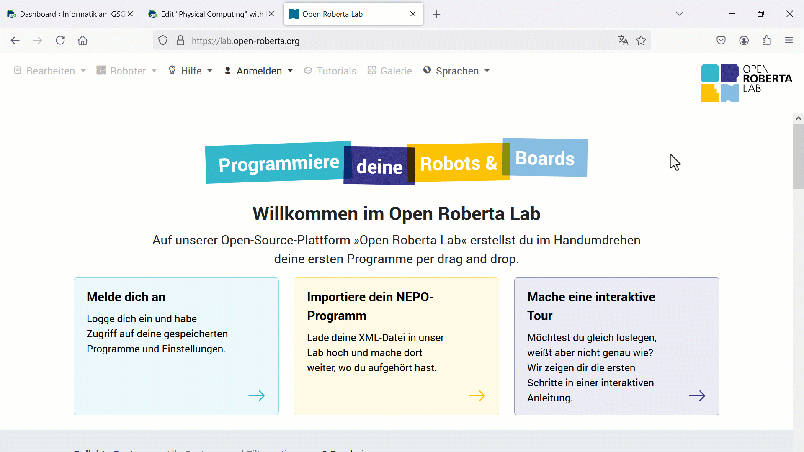Open the Firefox hamburger menu
The height and width of the screenshot is (452, 804).
[x=789, y=41]
